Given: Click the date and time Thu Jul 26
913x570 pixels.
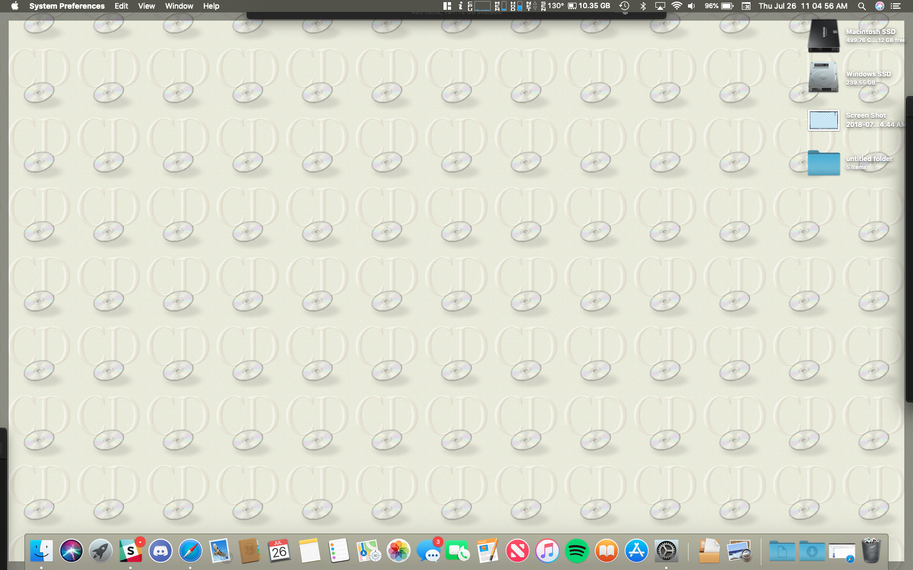Looking at the screenshot, I should (803, 6).
